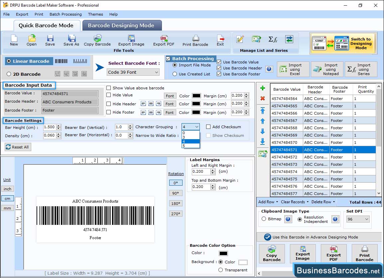Image resolution: width=384 pixels, height=278 pixels.
Task: Collapse the Character Grouping dropdown
Action: [x=196, y=127]
